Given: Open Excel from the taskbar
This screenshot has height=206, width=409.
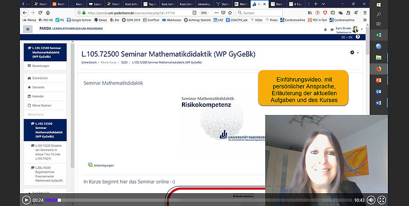Looking at the screenshot, I should pos(378,35).
